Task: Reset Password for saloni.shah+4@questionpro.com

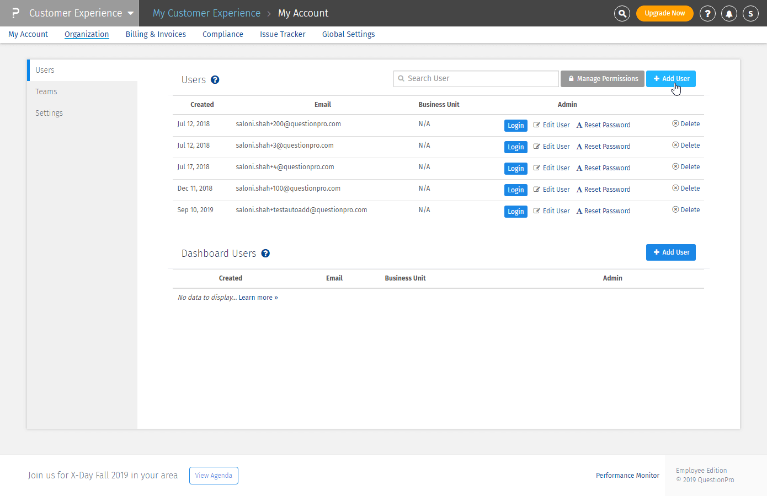Action: 603,168
